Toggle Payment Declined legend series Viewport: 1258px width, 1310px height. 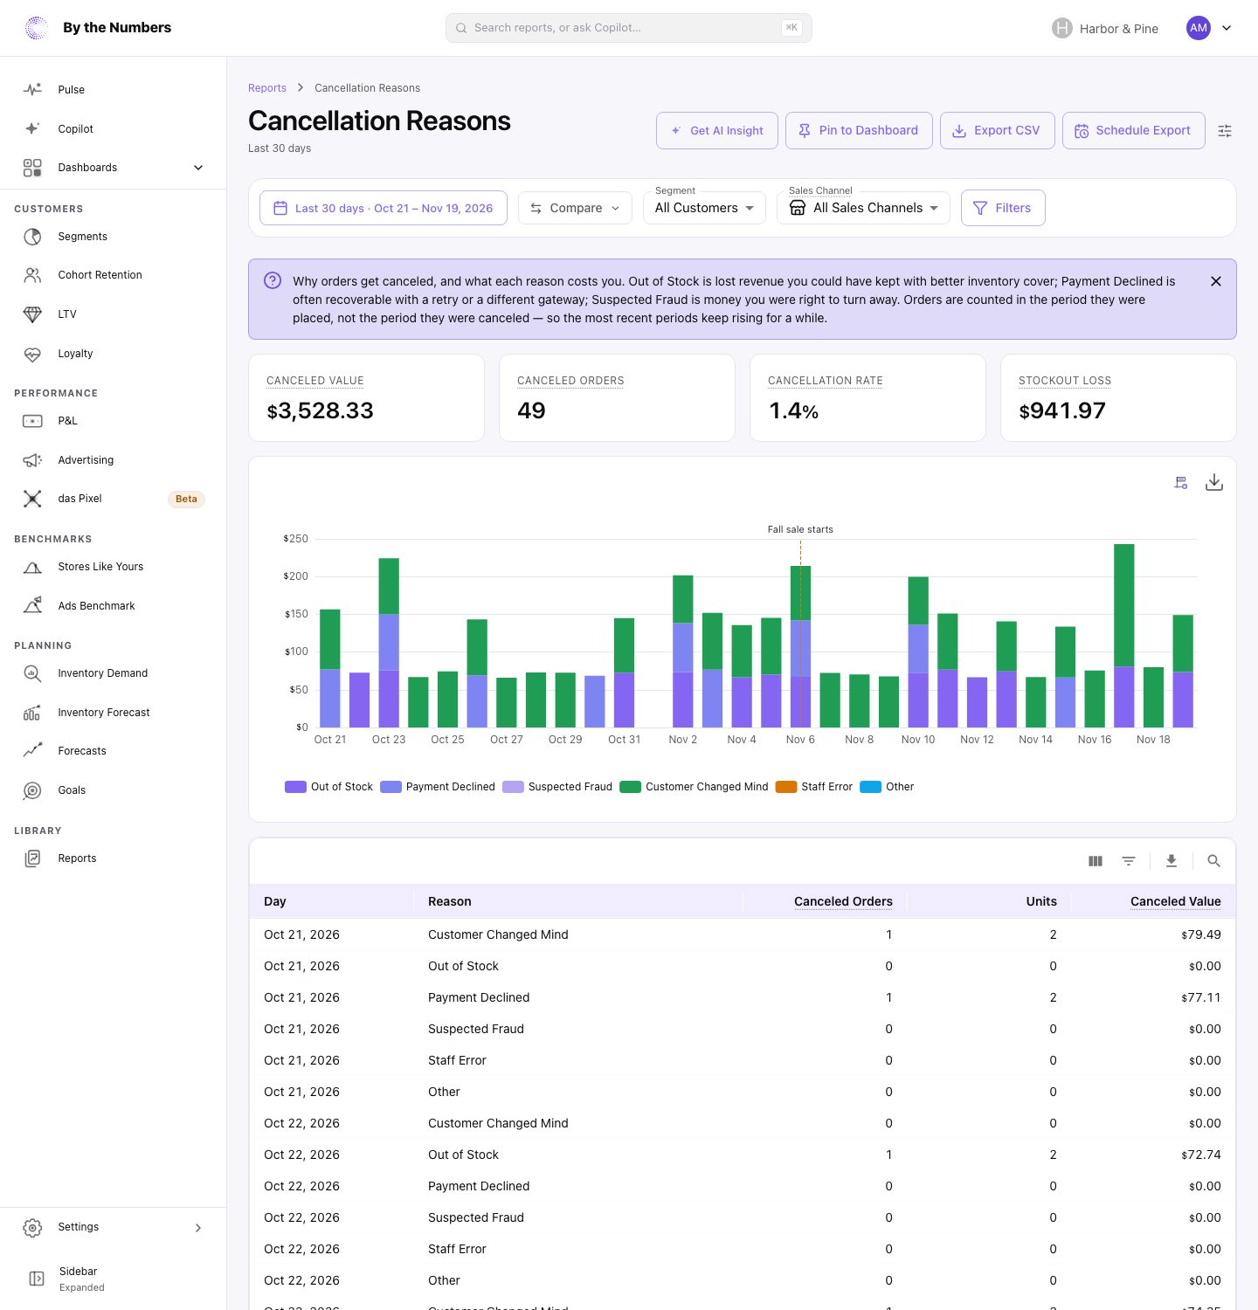click(438, 787)
